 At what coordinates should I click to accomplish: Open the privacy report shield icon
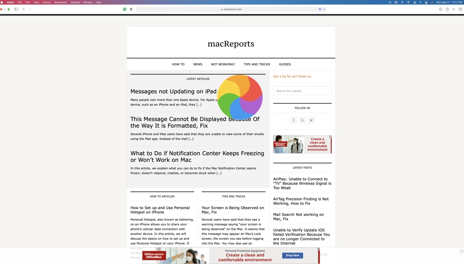coord(131,9)
